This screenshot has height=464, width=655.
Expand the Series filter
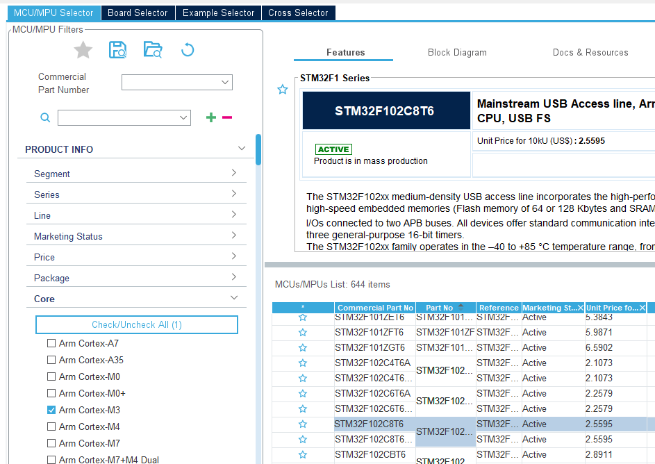tap(234, 194)
